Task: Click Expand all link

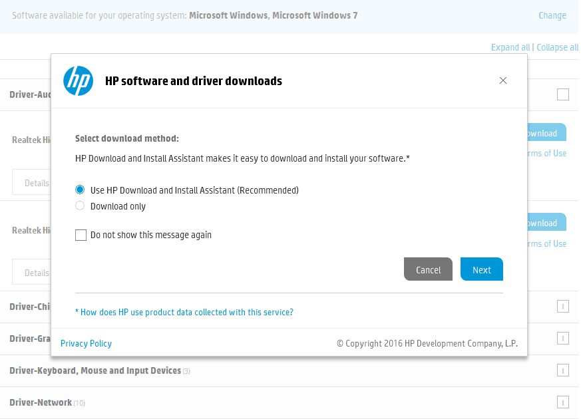Action: (x=510, y=47)
